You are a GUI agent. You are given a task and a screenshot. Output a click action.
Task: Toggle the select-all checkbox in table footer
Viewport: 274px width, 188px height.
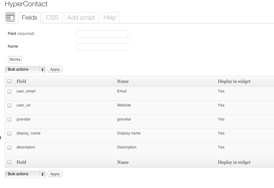point(9,162)
